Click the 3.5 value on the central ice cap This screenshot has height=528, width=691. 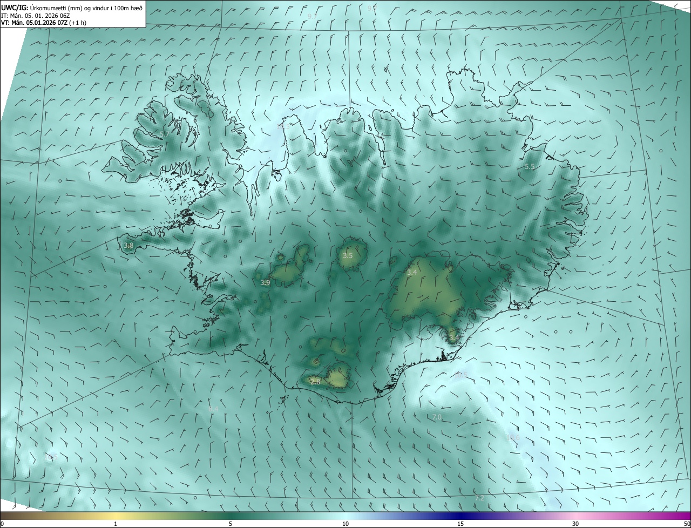point(348,255)
